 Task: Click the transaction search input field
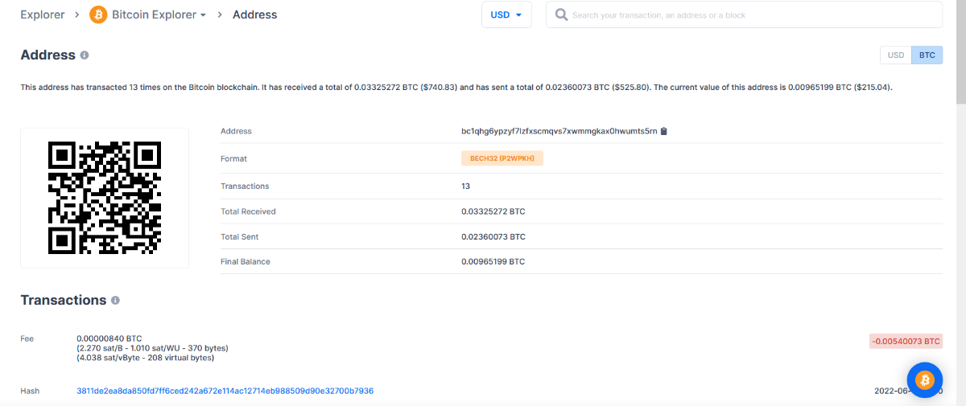[749, 15]
